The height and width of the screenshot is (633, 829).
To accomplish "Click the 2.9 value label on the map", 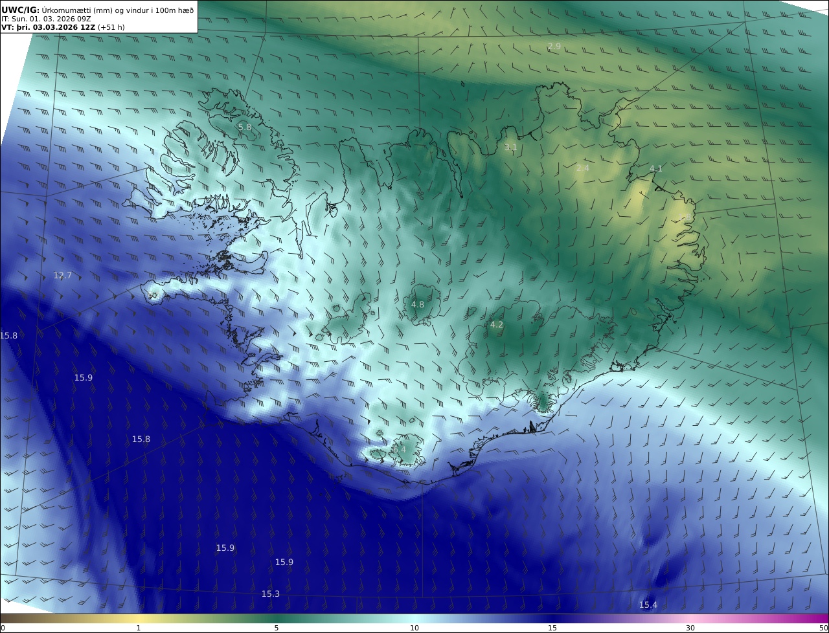I will click(x=554, y=46).
